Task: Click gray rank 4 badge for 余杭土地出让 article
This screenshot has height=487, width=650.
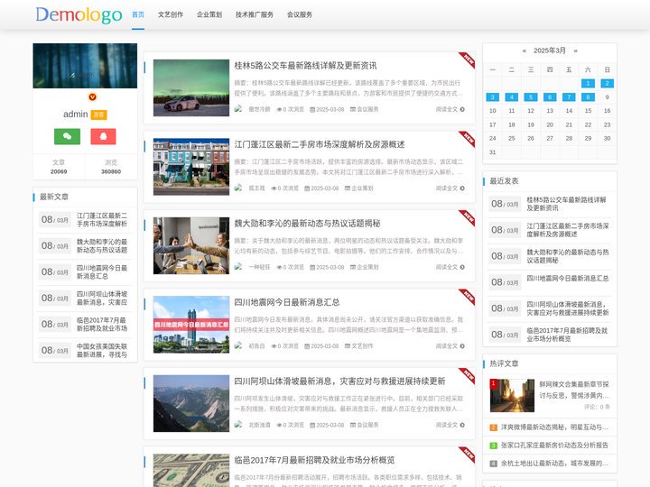Action: pyautogui.click(x=493, y=464)
